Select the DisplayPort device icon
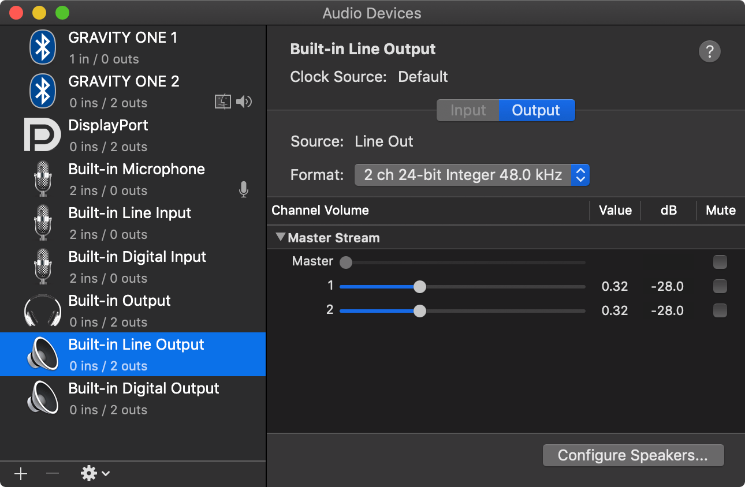This screenshot has height=487, width=745. pos(42,134)
